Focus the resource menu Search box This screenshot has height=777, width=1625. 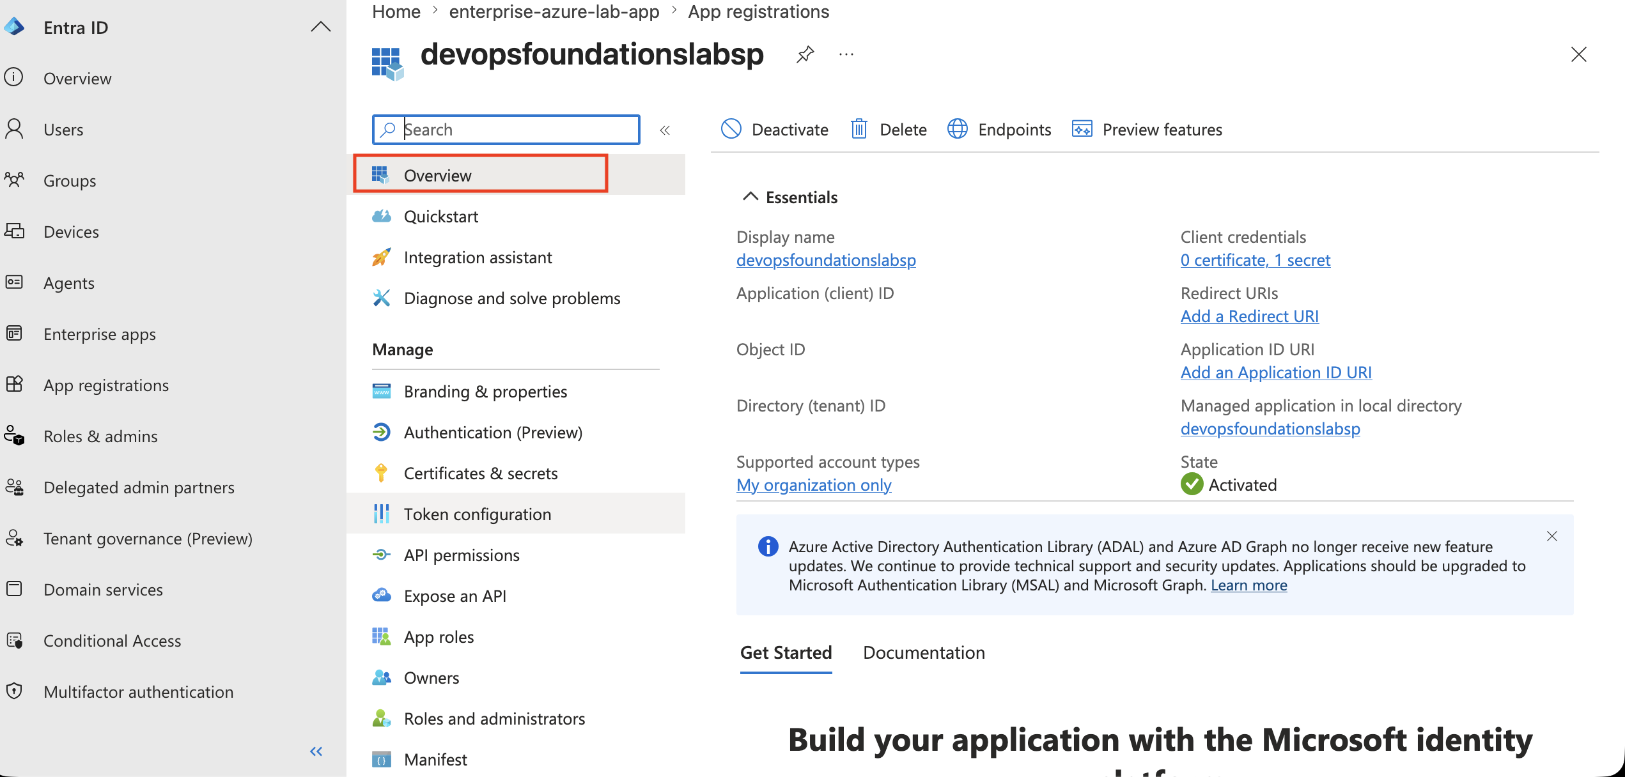[x=506, y=130]
